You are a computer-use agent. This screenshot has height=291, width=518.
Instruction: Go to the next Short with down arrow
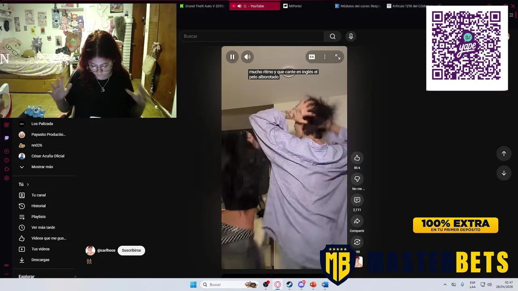(504, 173)
